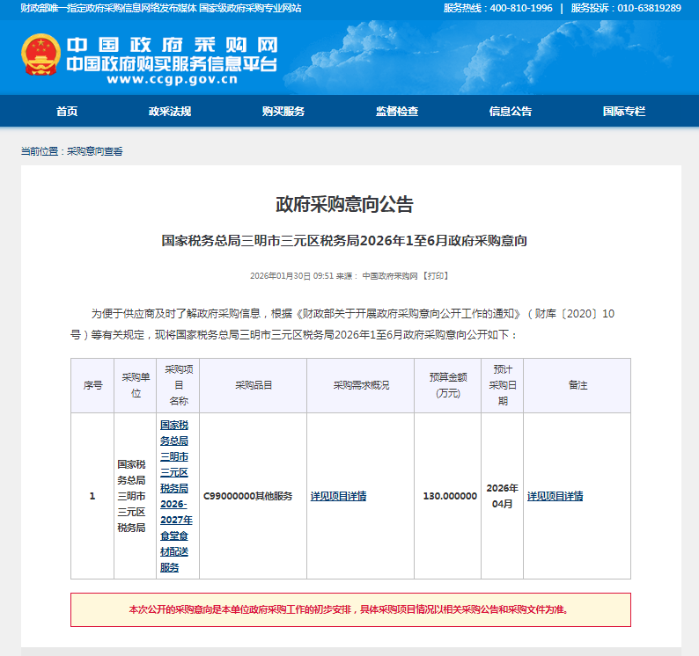The width and height of the screenshot is (699, 656).
Task: Select the 购买服务 navigation item
Action: (x=283, y=112)
